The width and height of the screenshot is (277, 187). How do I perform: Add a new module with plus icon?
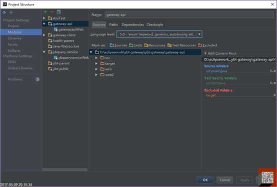coord(45,12)
